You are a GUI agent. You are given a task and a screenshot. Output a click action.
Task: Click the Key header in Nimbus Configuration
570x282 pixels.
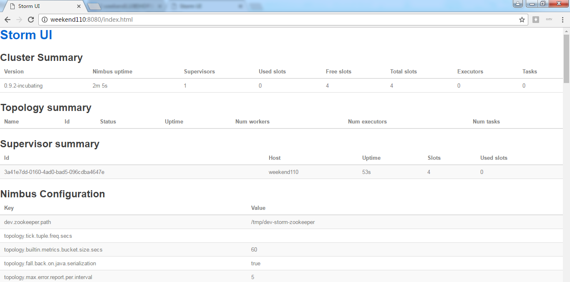click(x=9, y=208)
